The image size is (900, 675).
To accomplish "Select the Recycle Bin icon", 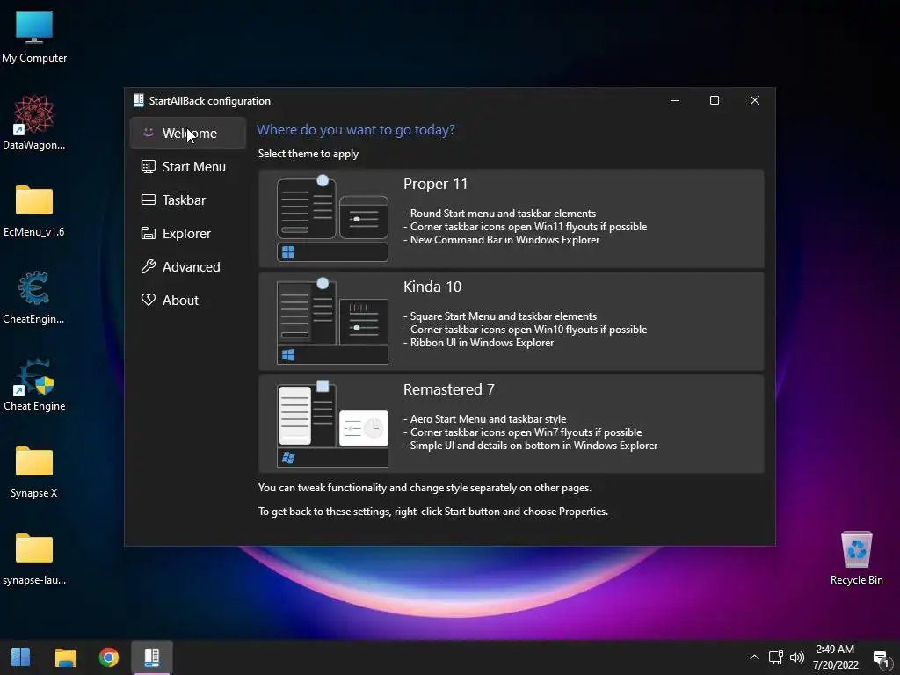I will (x=856, y=558).
